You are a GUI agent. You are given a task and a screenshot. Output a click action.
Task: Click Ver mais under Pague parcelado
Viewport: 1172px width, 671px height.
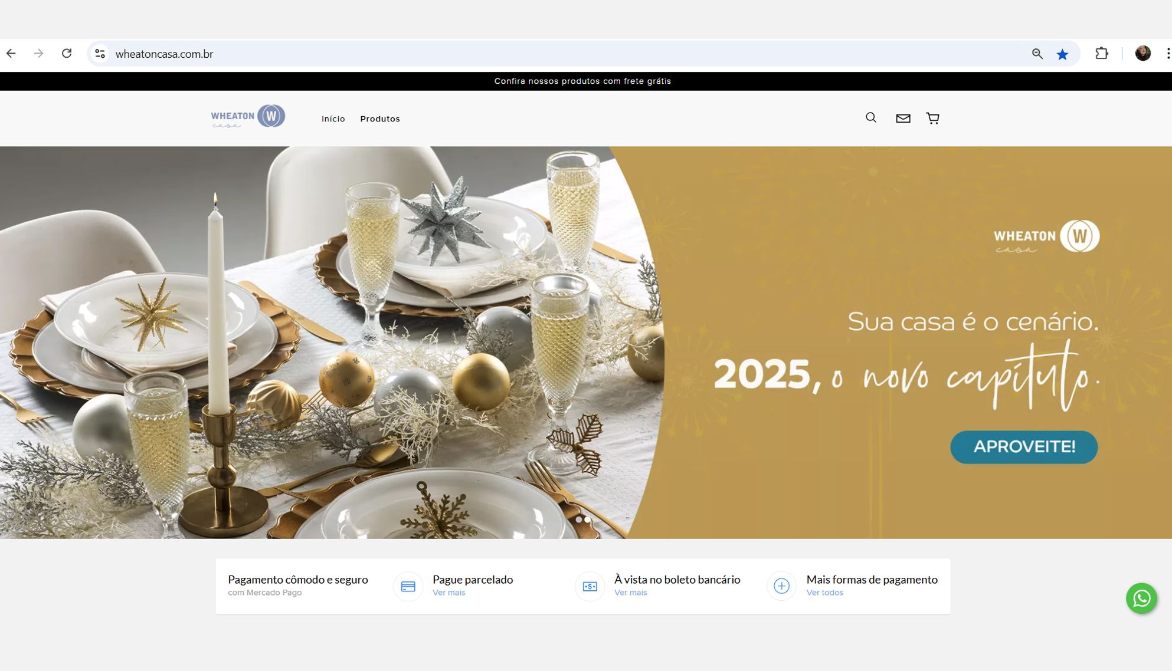coord(448,593)
